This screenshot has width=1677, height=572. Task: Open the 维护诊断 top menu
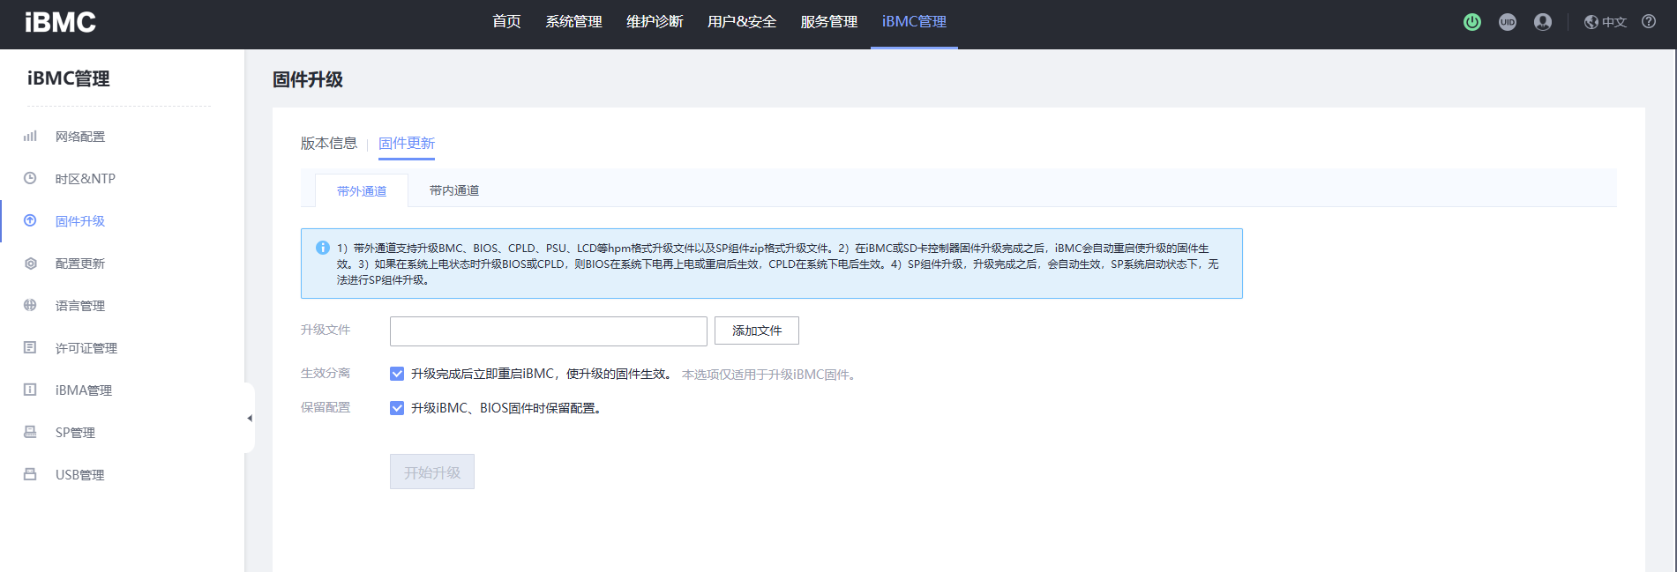(x=655, y=22)
